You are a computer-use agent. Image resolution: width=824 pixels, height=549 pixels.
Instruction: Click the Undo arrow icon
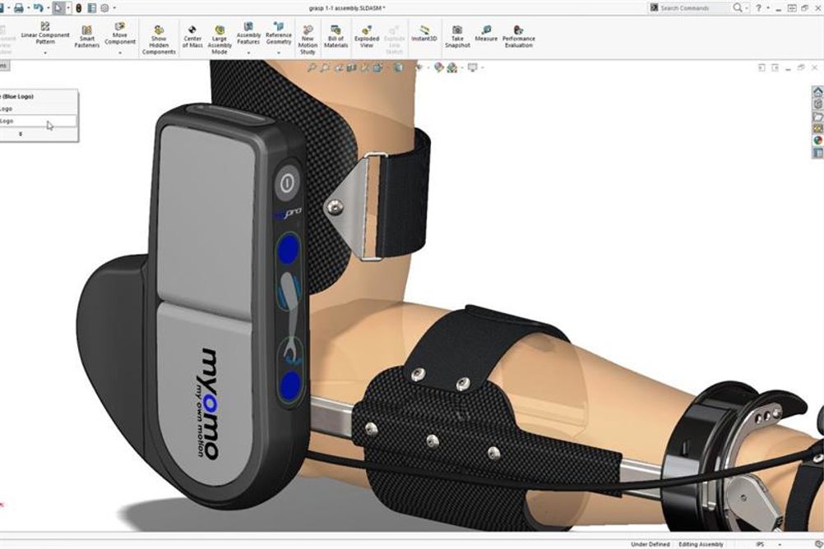38,8
